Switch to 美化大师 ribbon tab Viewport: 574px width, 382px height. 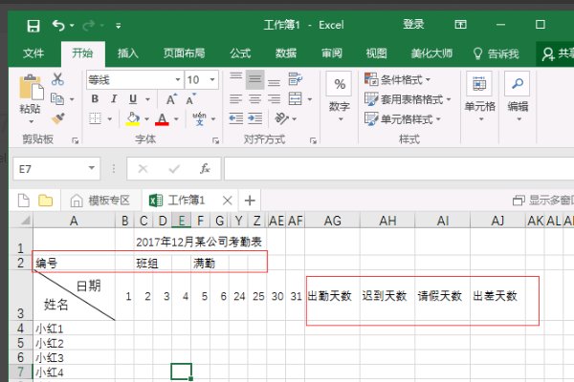click(431, 53)
